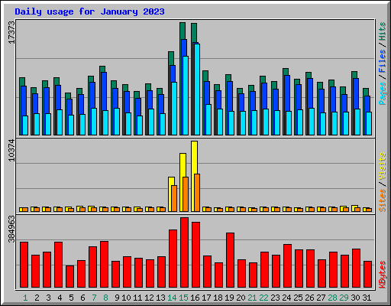The height and width of the screenshot is (306, 391).
Task: Click day 13 on the x-axis
Action: click(x=160, y=298)
